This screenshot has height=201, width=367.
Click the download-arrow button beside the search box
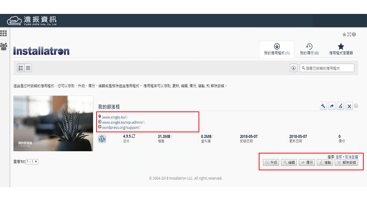pyautogui.click(x=294, y=68)
